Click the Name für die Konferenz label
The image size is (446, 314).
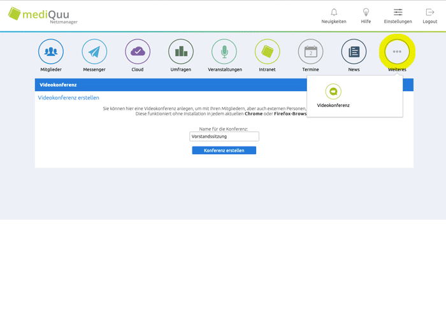(224, 129)
